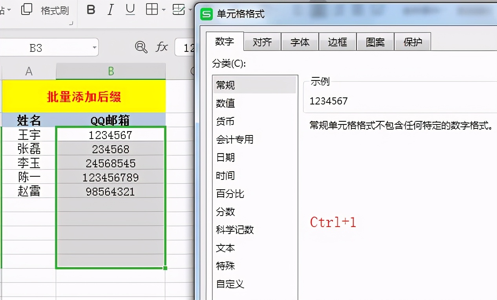Select 常规 category in list
Image resolution: width=497 pixels, height=300 pixels.
254,85
